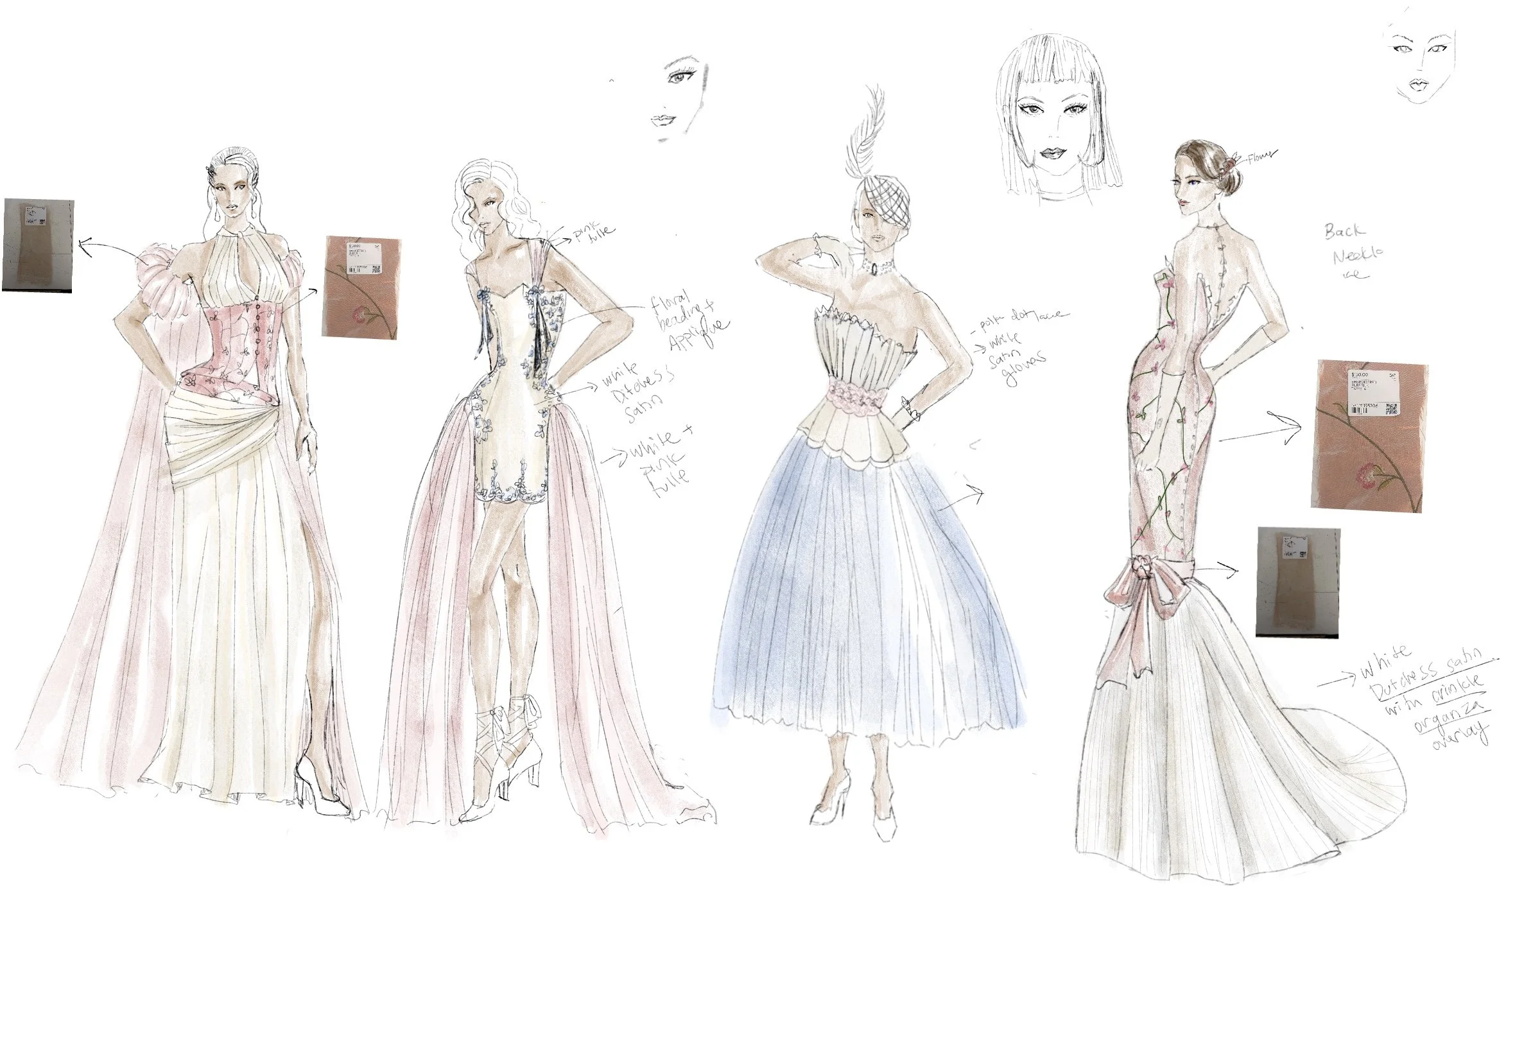1515x1053 pixels.
Task: Click the "floral beading + Applique" annotation
Action: click(x=689, y=322)
